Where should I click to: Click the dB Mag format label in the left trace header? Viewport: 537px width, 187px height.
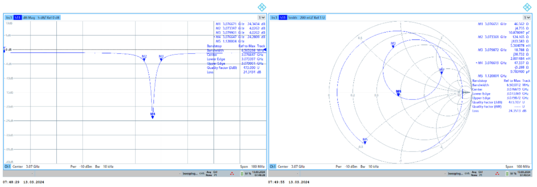click(30, 18)
